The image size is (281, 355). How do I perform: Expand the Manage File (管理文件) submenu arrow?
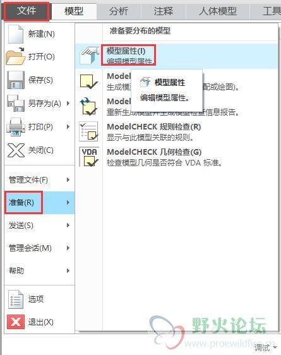[x=68, y=180]
